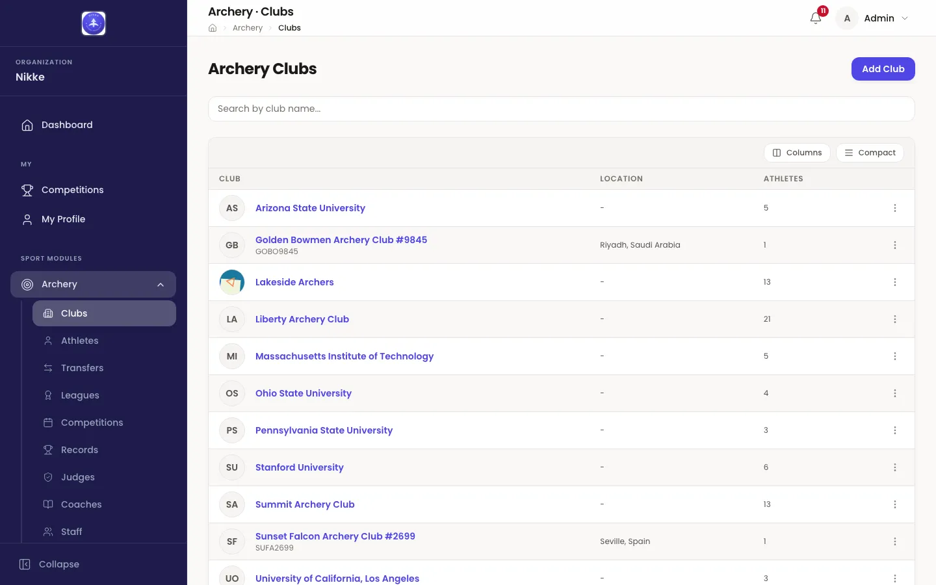Collapse the sidebar
Screen dimensions: 936x585
pyautogui.click(x=49, y=564)
